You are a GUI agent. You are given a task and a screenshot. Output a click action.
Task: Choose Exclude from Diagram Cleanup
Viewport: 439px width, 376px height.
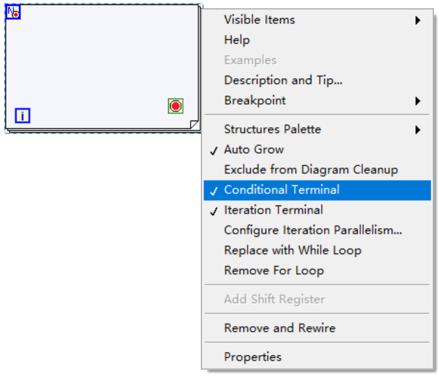(317, 170)
